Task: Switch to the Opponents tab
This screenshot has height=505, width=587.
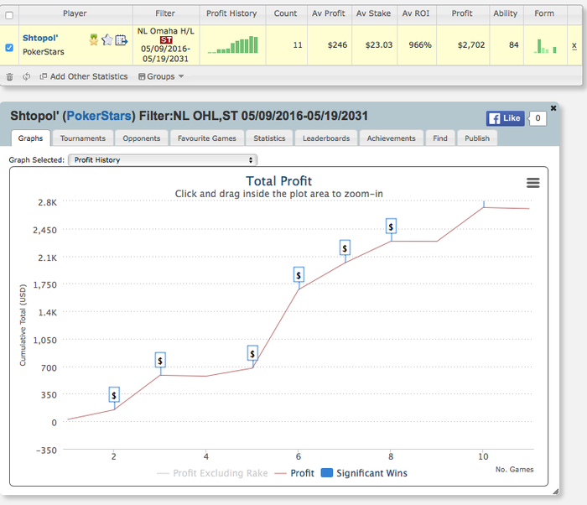Action: [142, 138]
